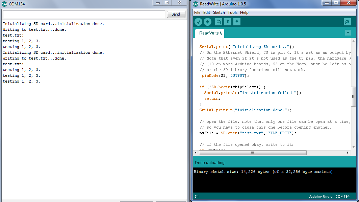Click the Arduino logo in the COM134 title bar

4,4
